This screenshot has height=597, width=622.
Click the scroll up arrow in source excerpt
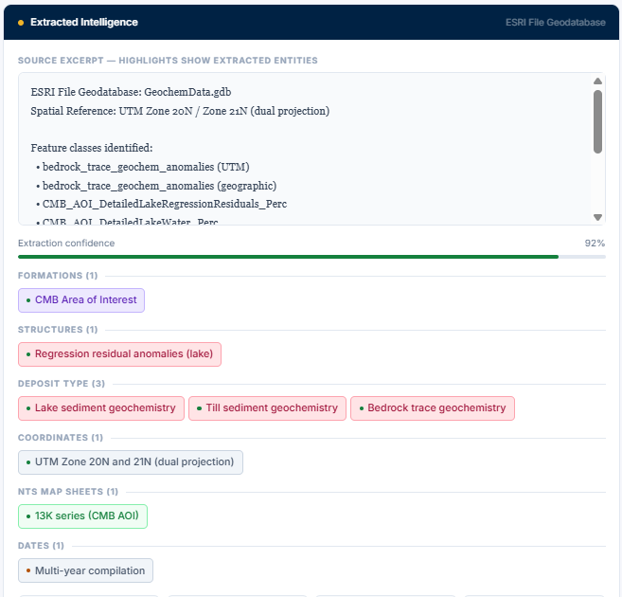[x=597, y=81]
